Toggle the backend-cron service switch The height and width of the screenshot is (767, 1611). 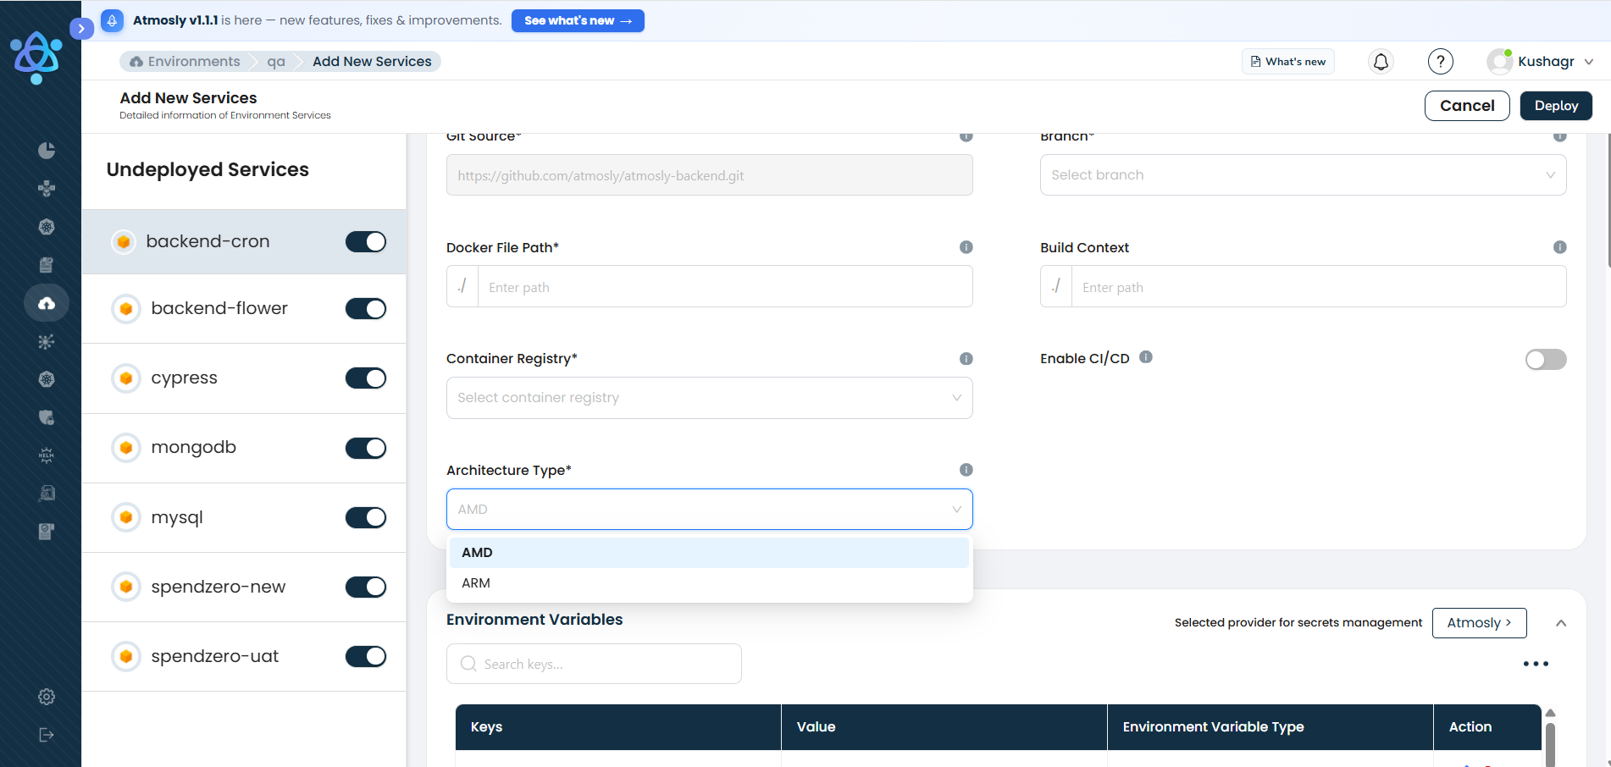pyautogui.click(x=366, y=242)
